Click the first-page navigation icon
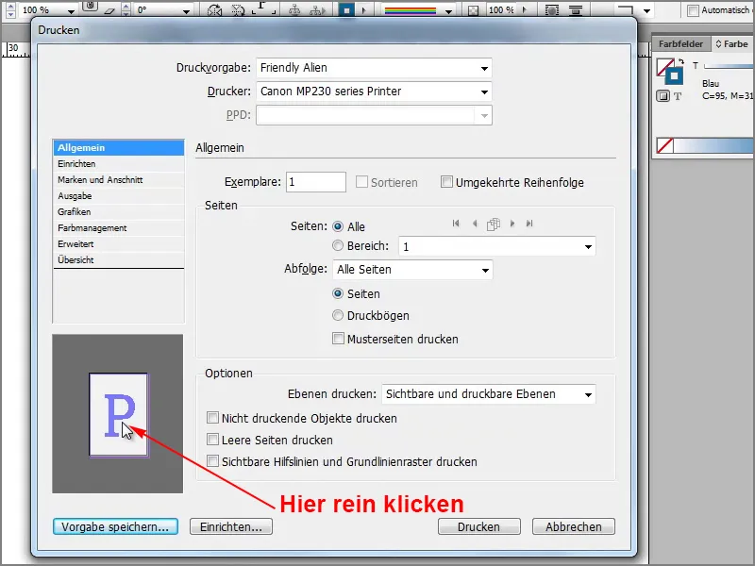The image size is (755, 566). [x=456, y=224]
